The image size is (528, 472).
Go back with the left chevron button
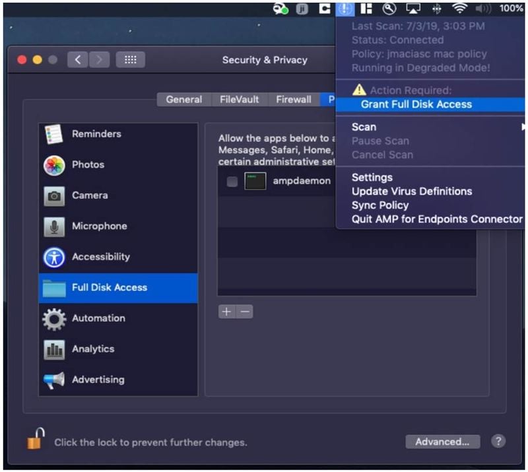click(x=77, y=60)
